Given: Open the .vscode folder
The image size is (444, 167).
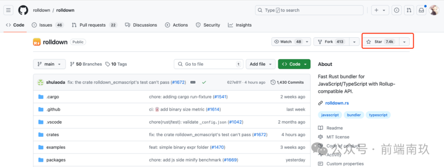Looking at the screenshot, I should pos(54,122).
